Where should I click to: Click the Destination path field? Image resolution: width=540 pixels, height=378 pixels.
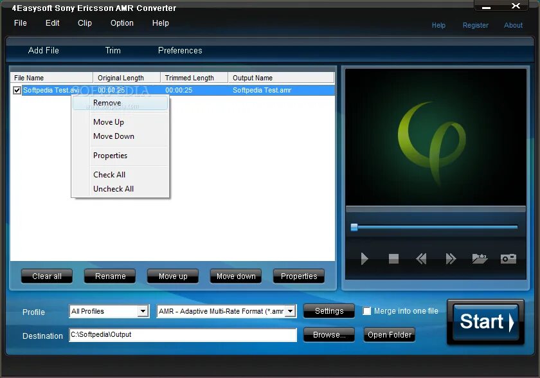[183, 335]
